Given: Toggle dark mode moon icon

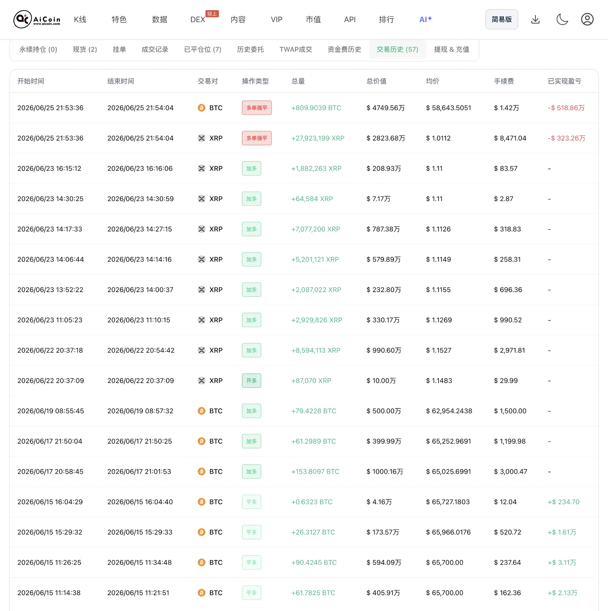Looking at the screenshot, I should point(562,19).
